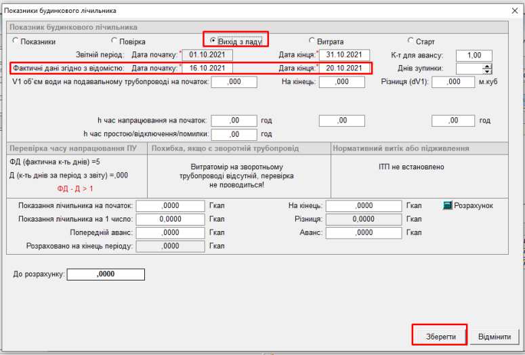
Task: Click the Розрахунок calculator icon
Action: point(447,205)
